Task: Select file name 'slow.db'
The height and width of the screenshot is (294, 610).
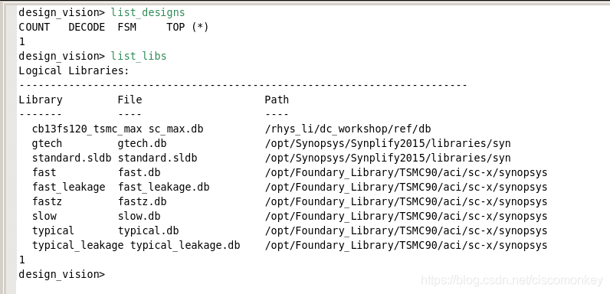Action: click(139, 216)
